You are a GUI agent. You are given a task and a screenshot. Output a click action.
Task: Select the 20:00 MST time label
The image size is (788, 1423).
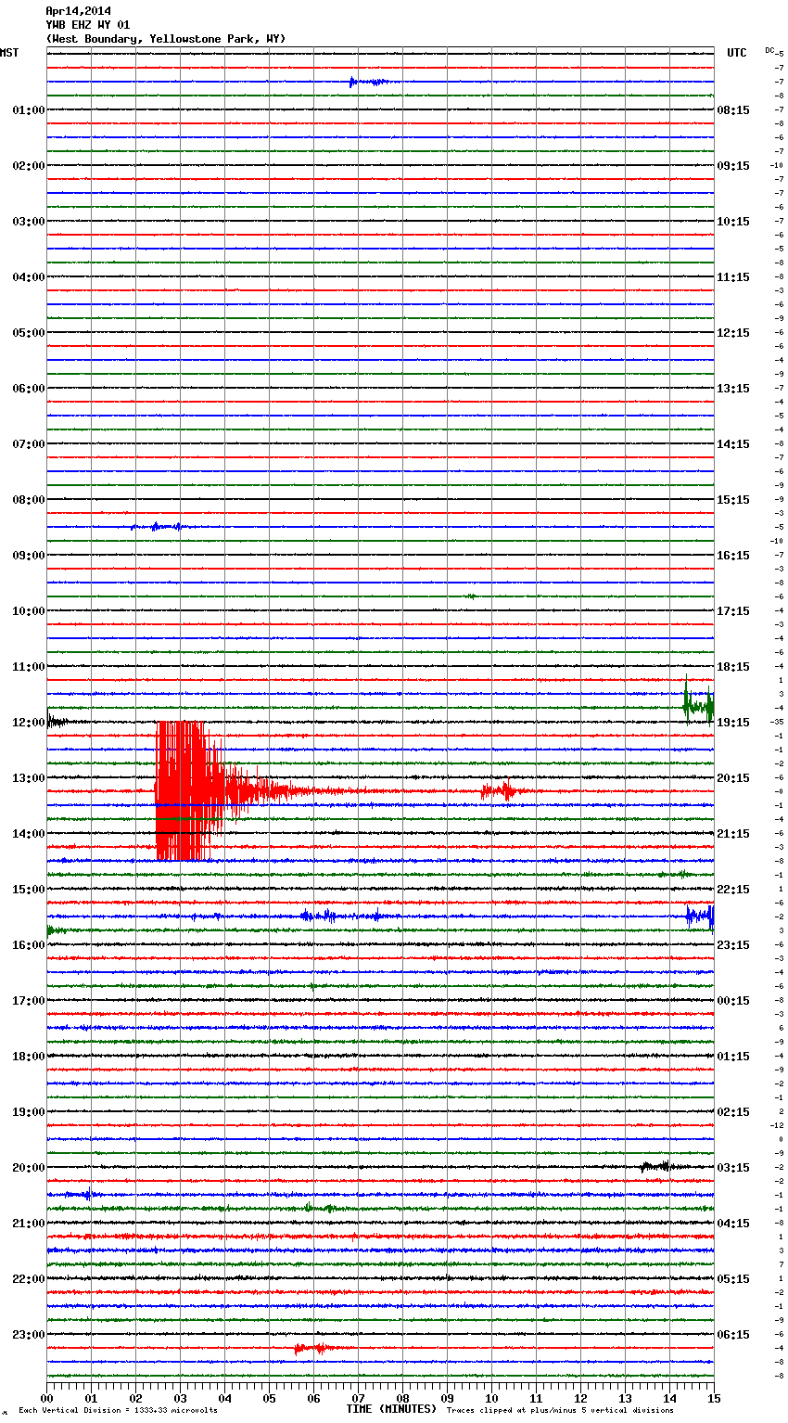click(28, 1168)
